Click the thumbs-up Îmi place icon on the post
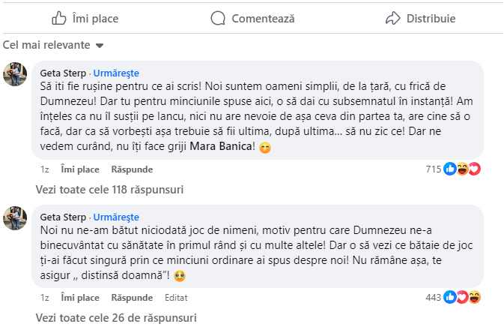 (x=59, y=18)
